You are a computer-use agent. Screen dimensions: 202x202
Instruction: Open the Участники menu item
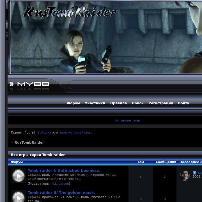[95, 103]
